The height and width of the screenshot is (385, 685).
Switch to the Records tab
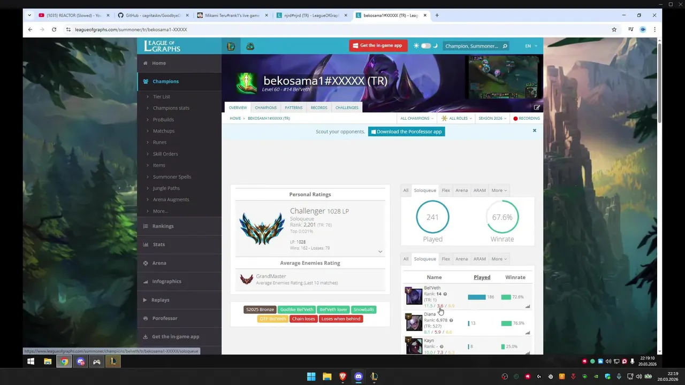319,107
